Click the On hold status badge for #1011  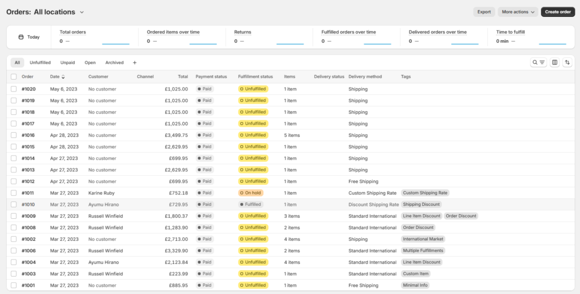(x=251, y=193)
